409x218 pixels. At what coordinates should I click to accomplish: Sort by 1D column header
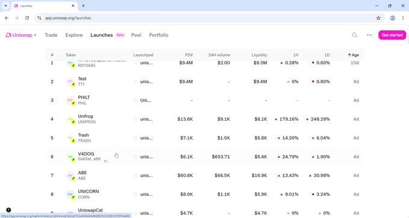(327, 55)
